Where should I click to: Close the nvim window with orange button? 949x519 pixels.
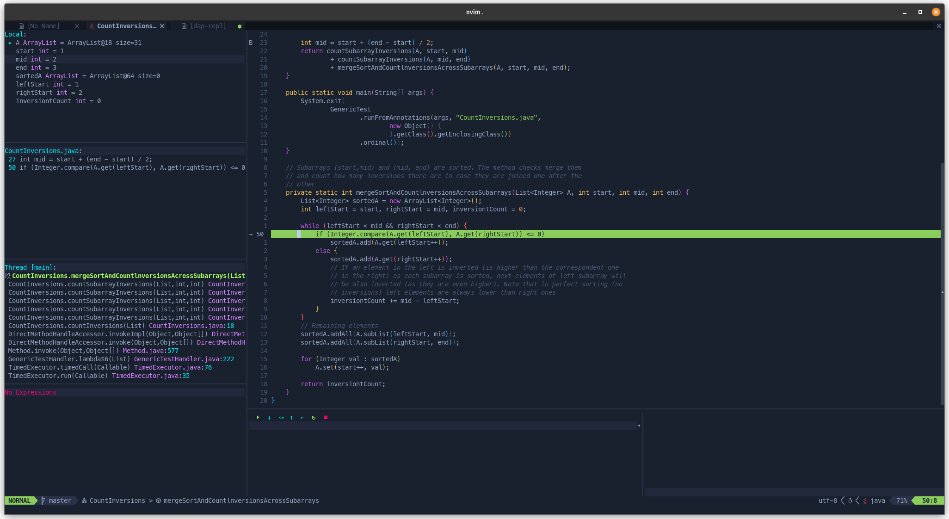tap(936, 12)
